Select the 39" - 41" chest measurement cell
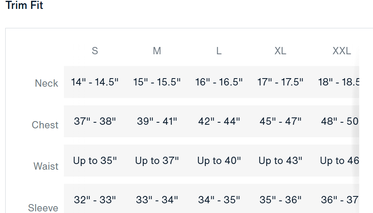 point(157,121)
